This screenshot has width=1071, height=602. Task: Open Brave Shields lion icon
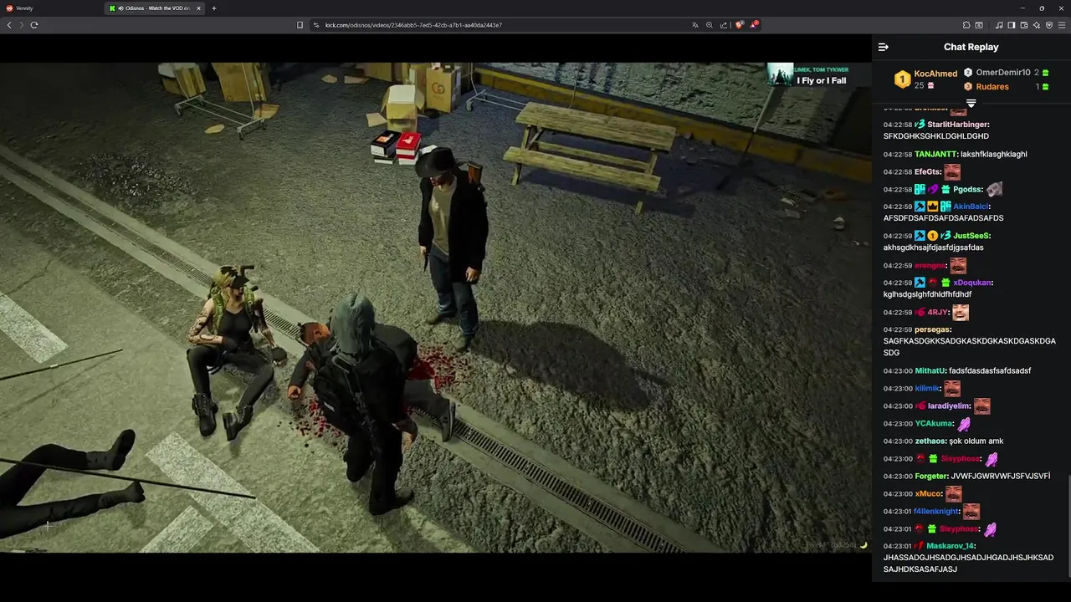(739, 25)
